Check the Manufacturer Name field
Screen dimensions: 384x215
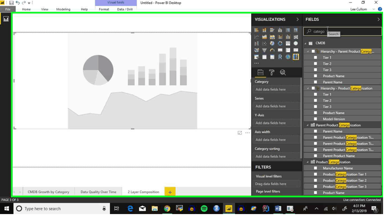(x=316, y=169)
